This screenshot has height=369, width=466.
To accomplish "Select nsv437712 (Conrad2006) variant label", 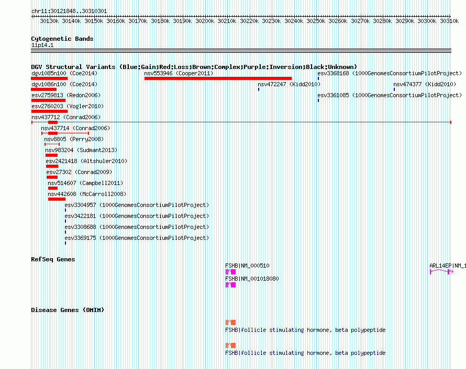I will [66, 117].
